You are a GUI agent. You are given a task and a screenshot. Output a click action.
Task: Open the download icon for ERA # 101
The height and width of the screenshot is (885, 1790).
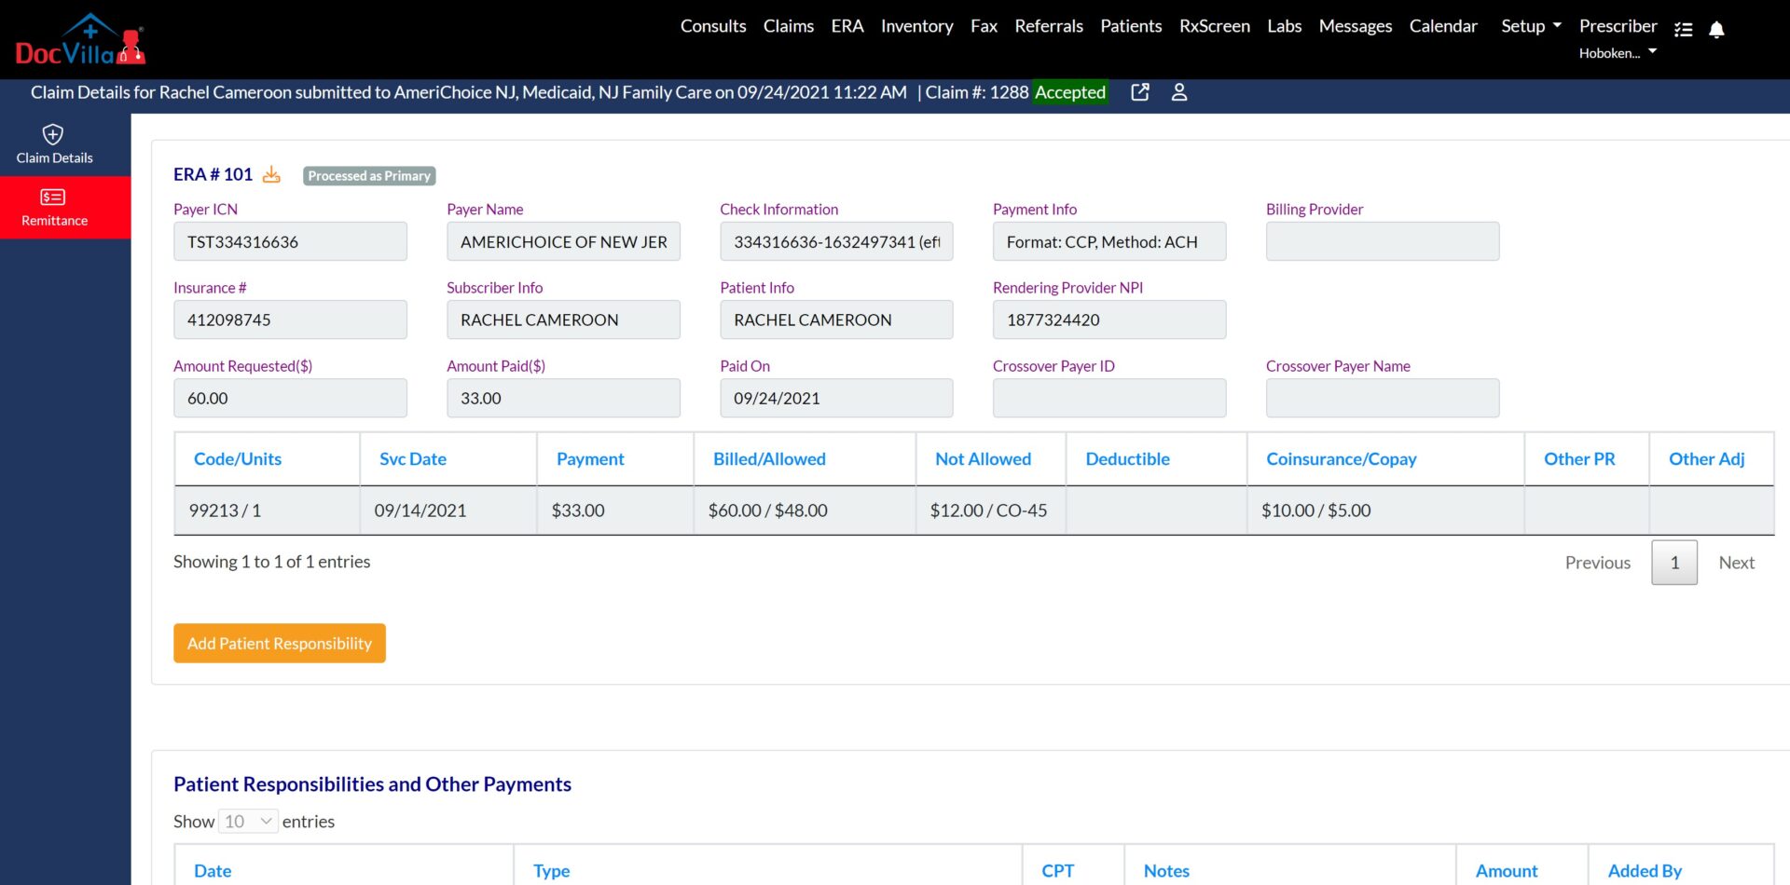tap(271, 174)
